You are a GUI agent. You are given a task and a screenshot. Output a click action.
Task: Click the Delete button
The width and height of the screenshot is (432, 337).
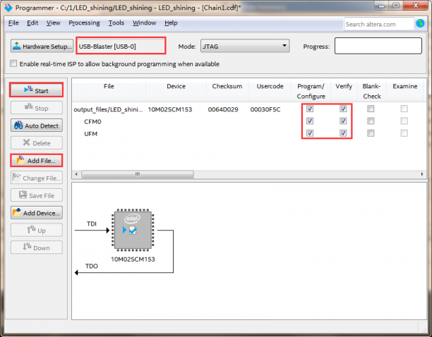point(37,143)
